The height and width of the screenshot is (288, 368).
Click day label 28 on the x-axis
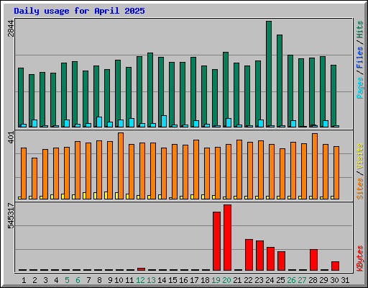point(313,280)
